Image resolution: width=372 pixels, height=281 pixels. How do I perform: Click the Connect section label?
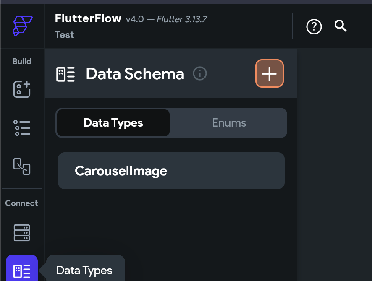click(21, 203)
